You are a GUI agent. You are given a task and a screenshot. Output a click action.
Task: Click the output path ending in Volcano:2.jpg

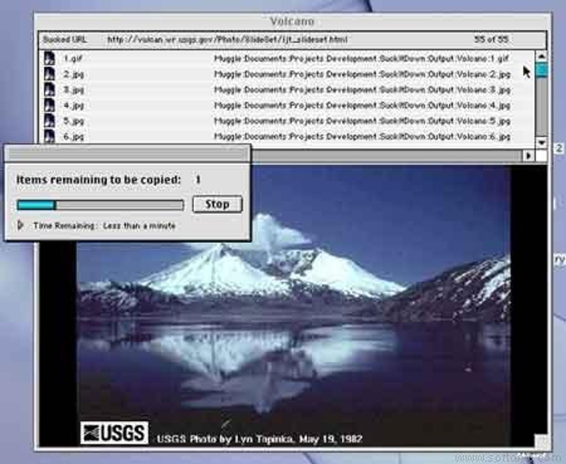click(x=362, y=74)
